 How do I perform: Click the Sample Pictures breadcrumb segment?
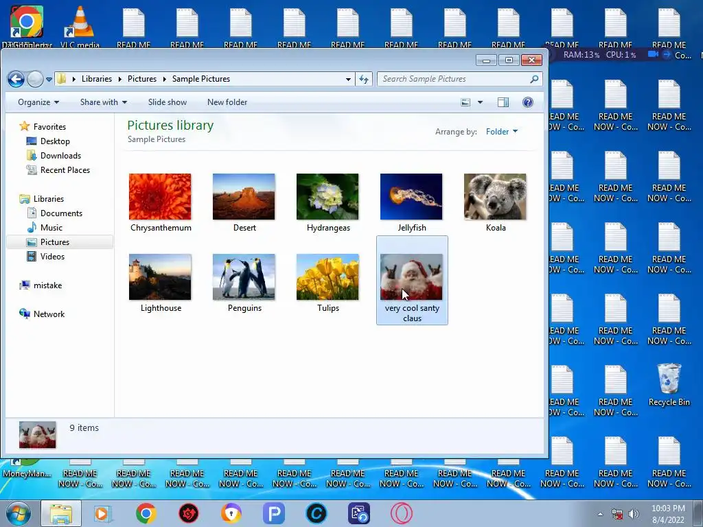(201, 79)
